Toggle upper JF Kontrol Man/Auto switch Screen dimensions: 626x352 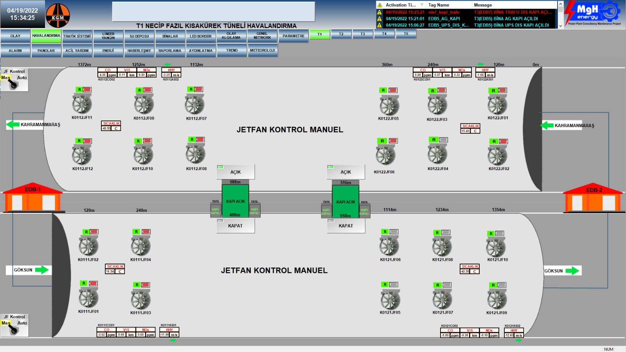tap(14, 83)
